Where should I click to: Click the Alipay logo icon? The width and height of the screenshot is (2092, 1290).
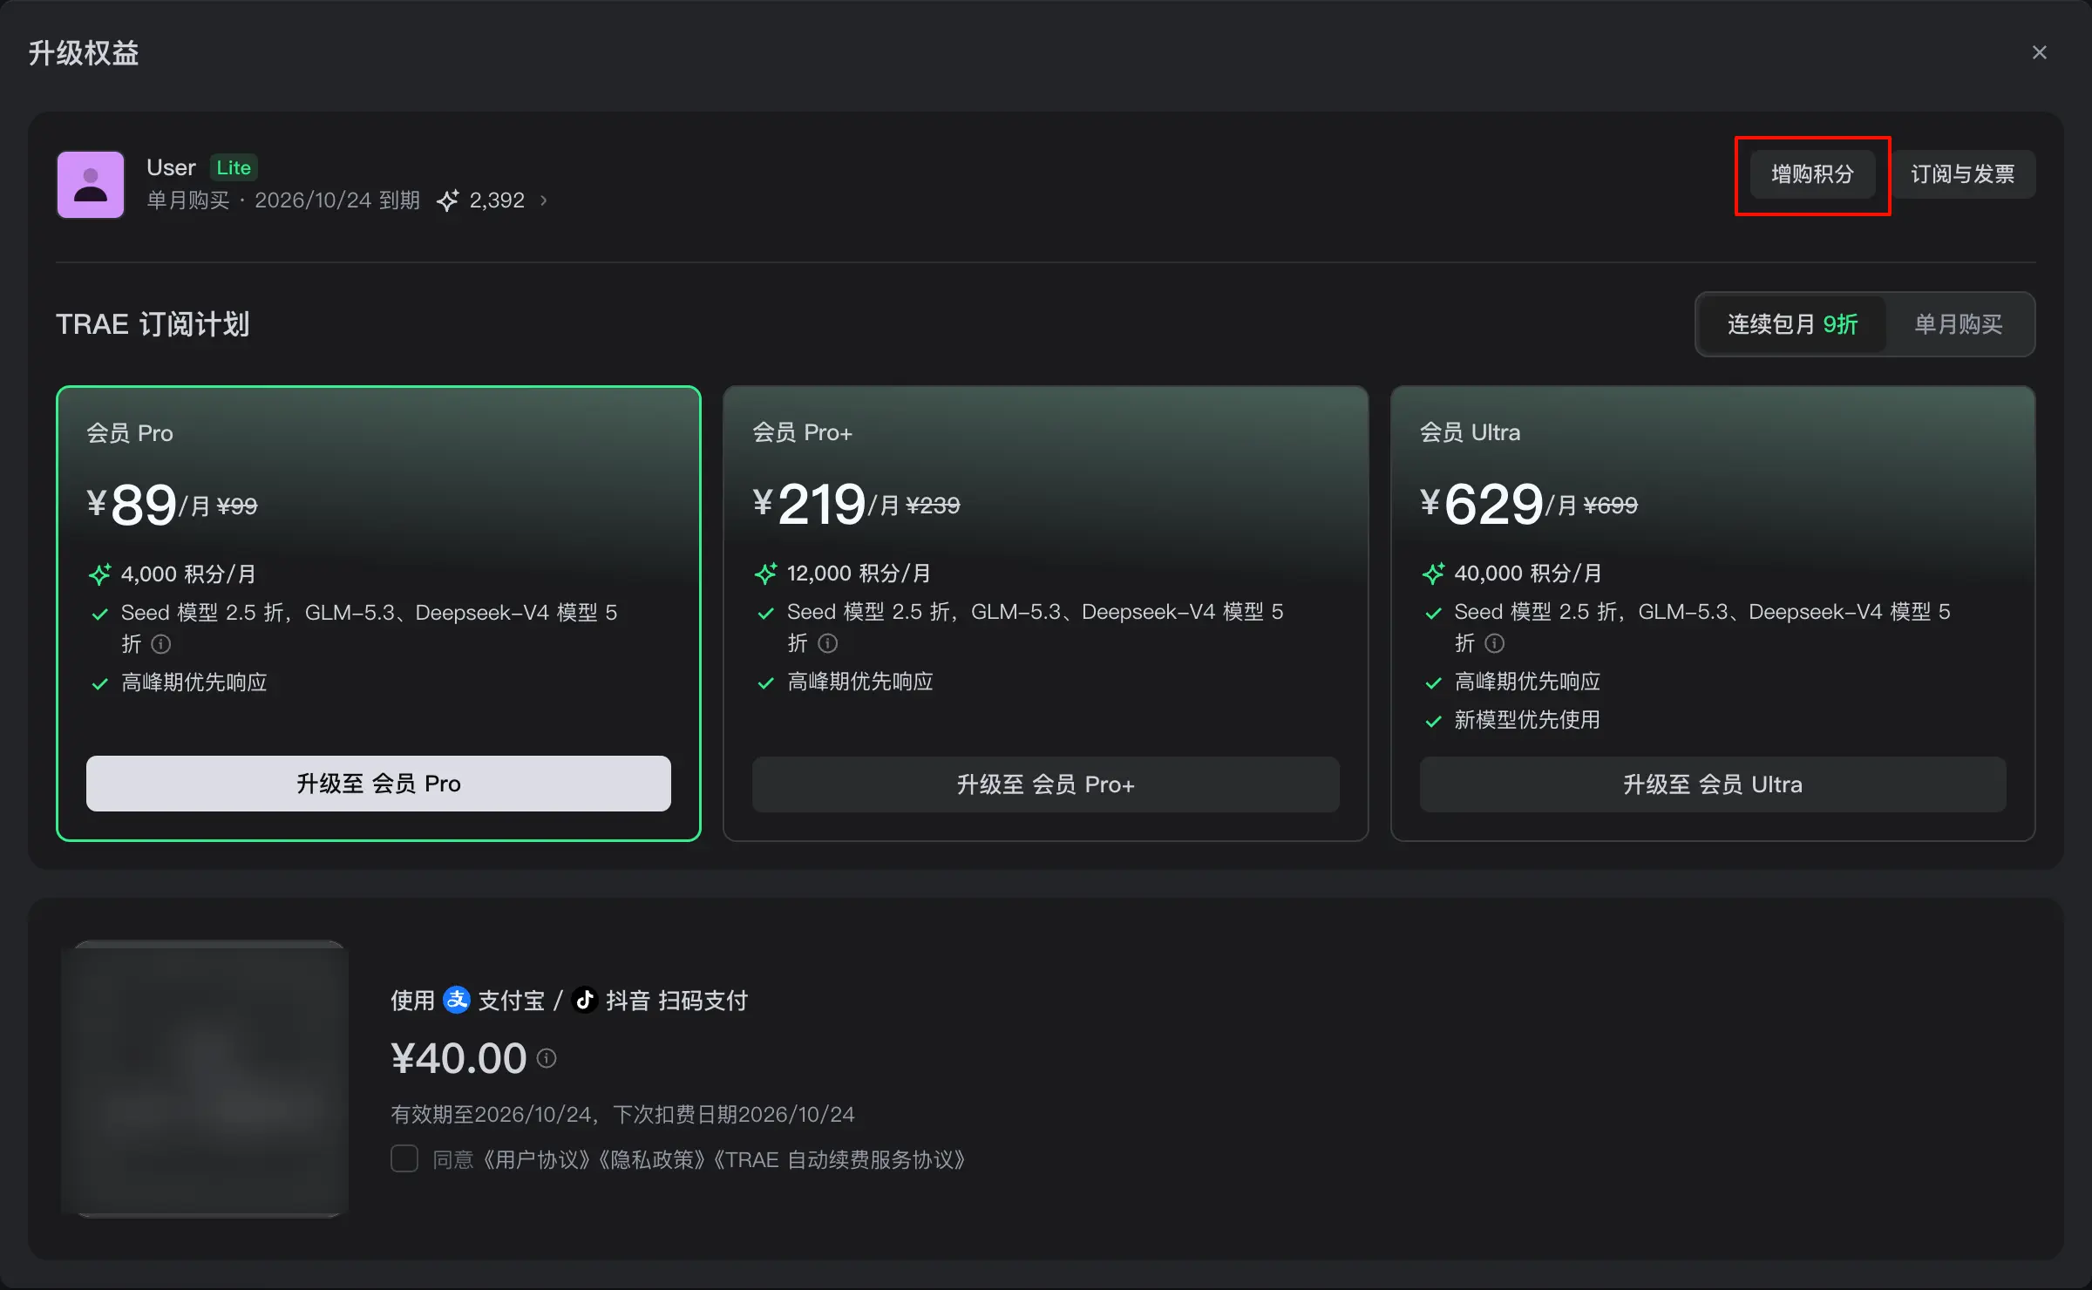coord(457,1000)
